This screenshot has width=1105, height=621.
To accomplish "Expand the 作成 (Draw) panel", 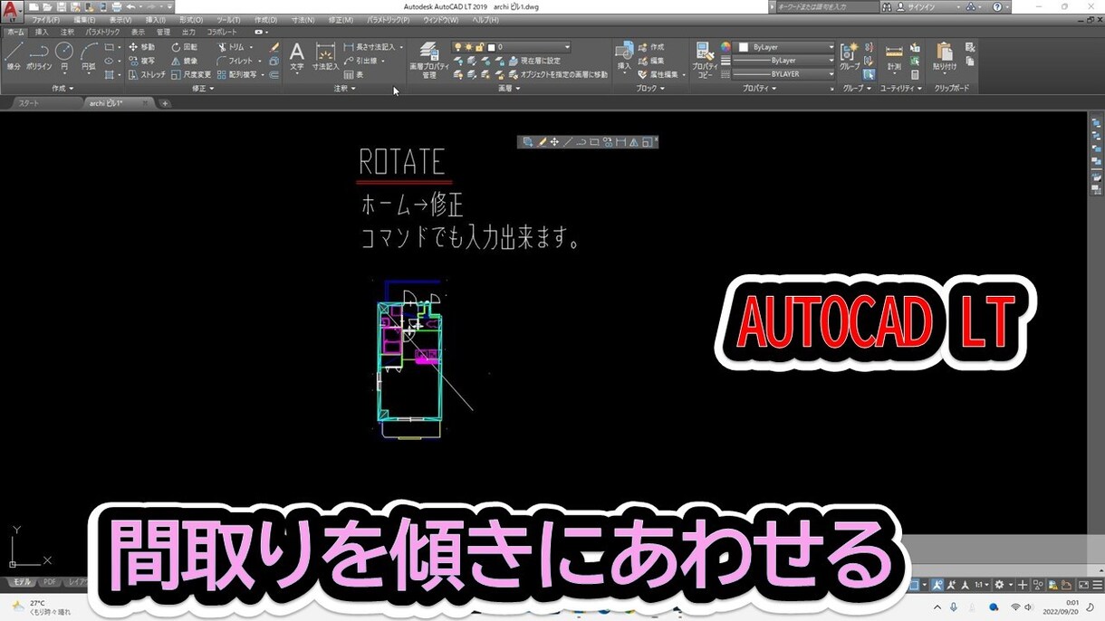I will point(63,89).
